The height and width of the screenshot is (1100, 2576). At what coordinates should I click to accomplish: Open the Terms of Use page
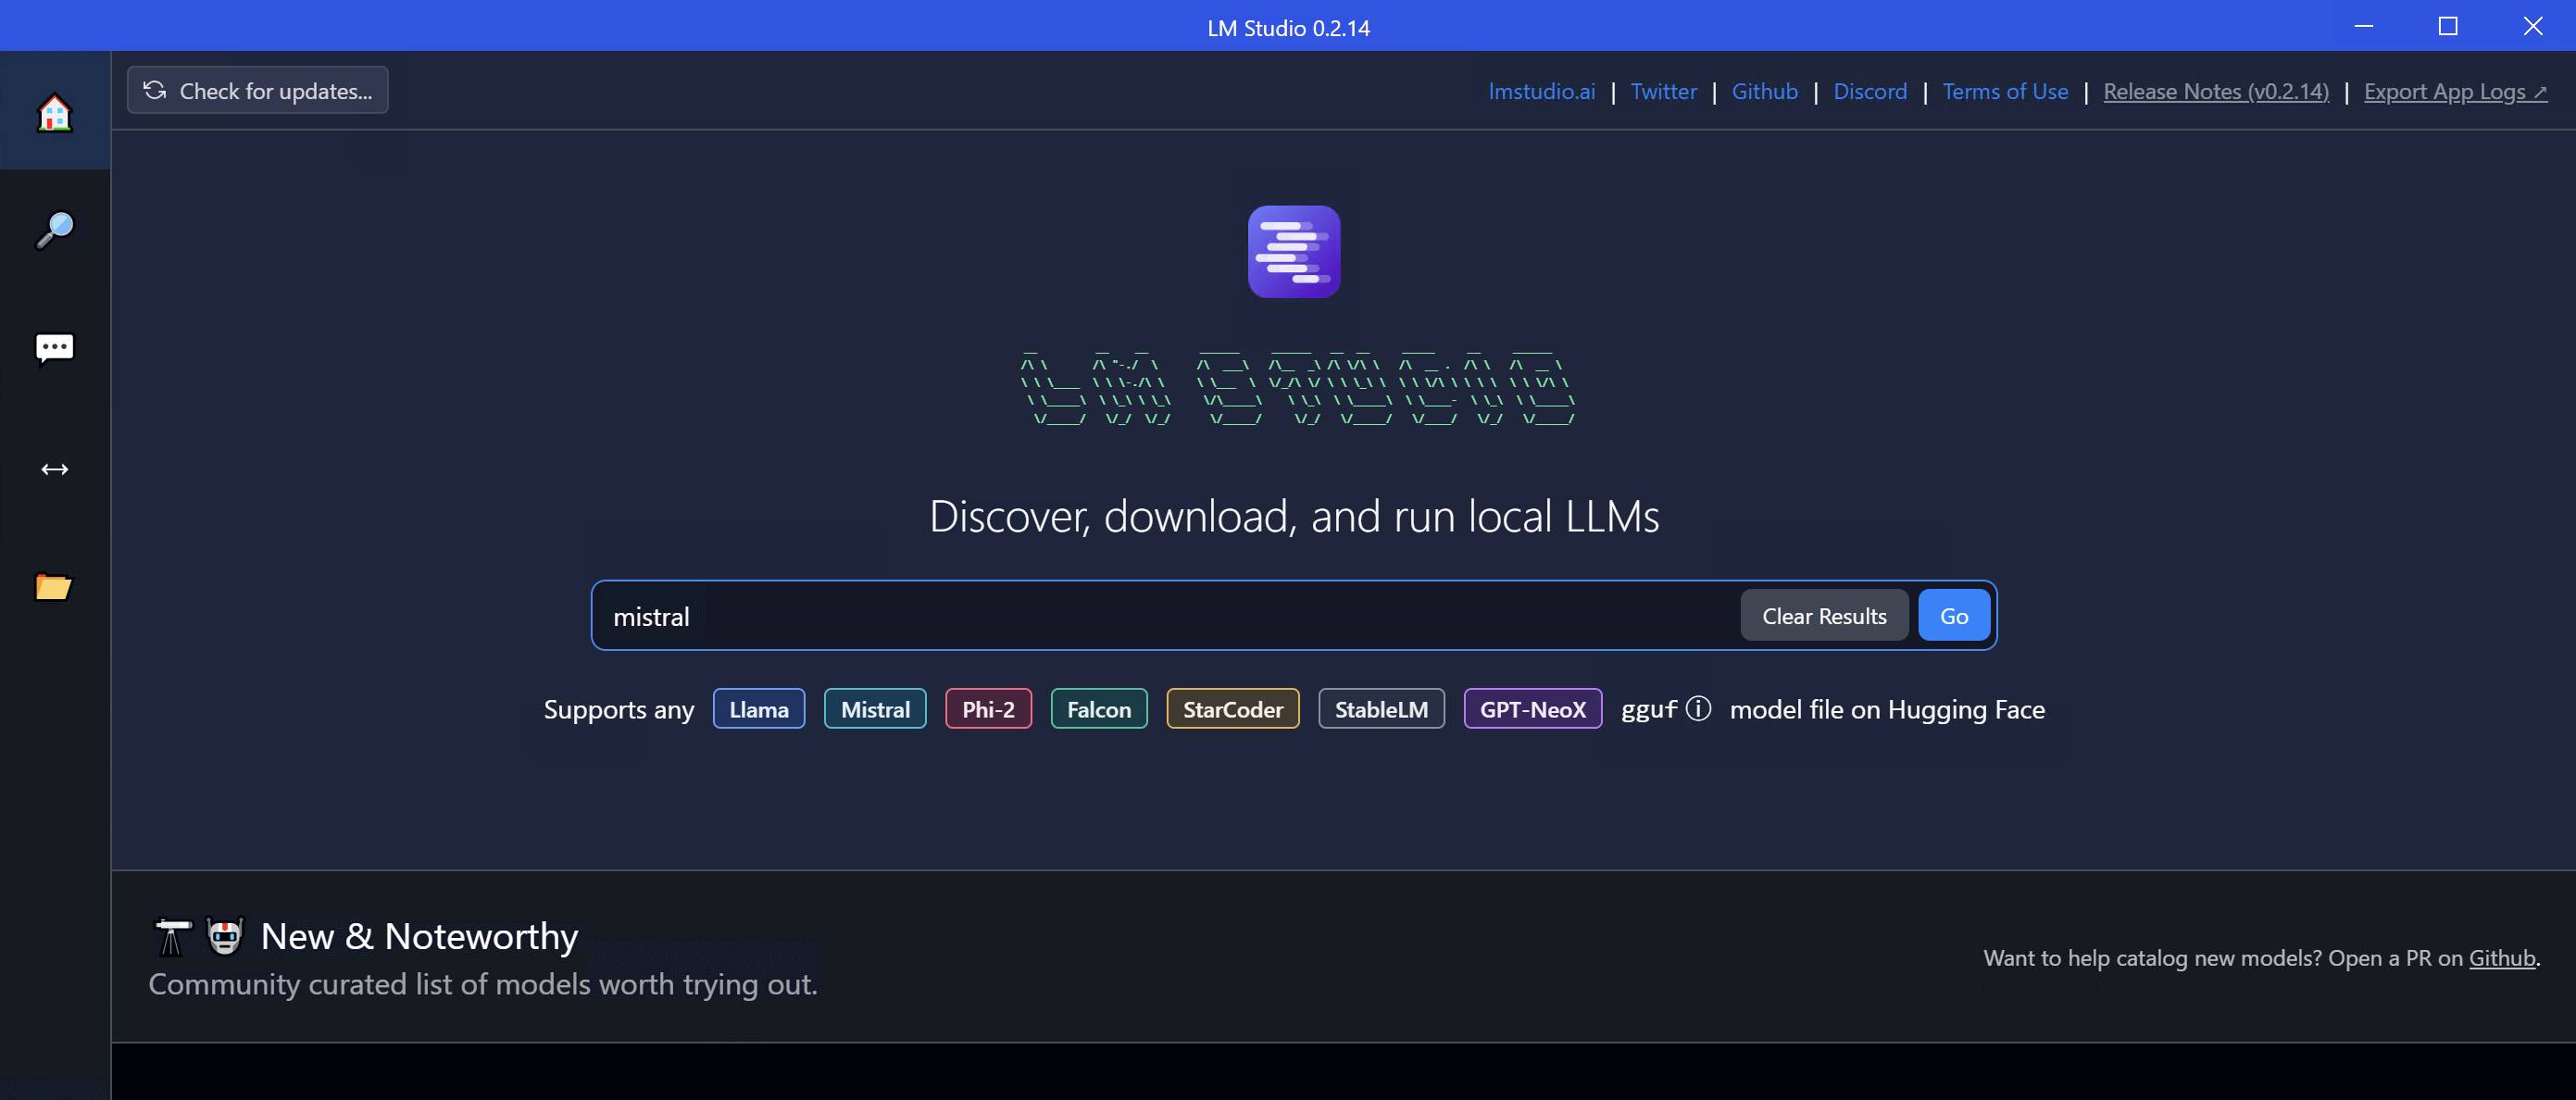coord(2004,91)
